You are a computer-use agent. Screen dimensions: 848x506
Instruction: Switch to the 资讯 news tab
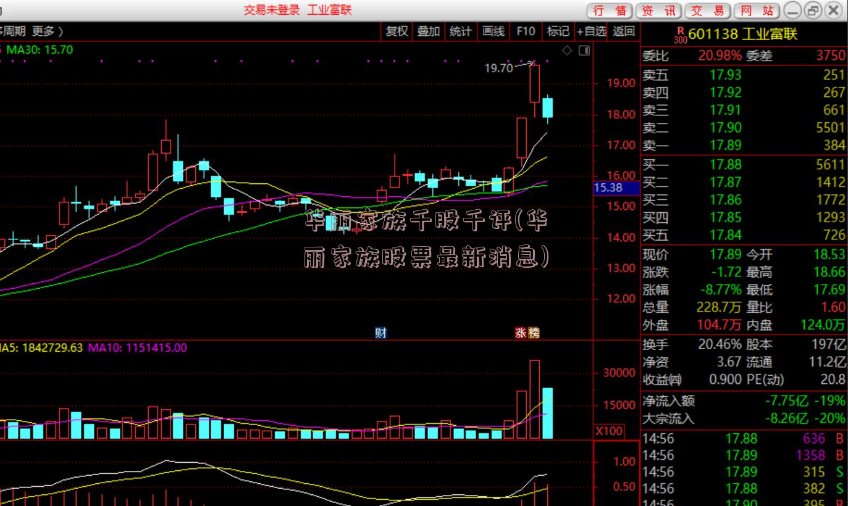pyautogui.click(x=658, y=10)
